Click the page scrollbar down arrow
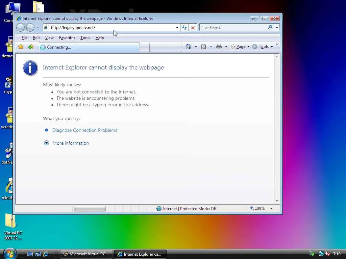Viewport: 346px width, 259px height. 277,201
